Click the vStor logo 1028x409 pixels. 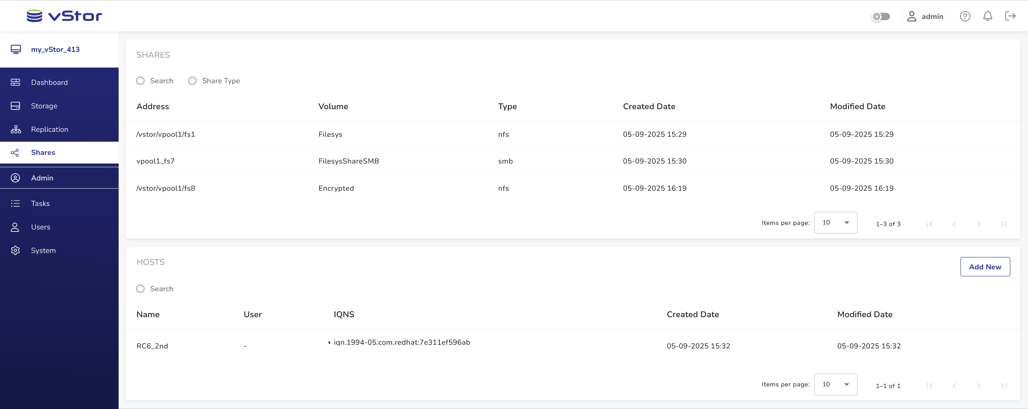[x=64, y=16]
